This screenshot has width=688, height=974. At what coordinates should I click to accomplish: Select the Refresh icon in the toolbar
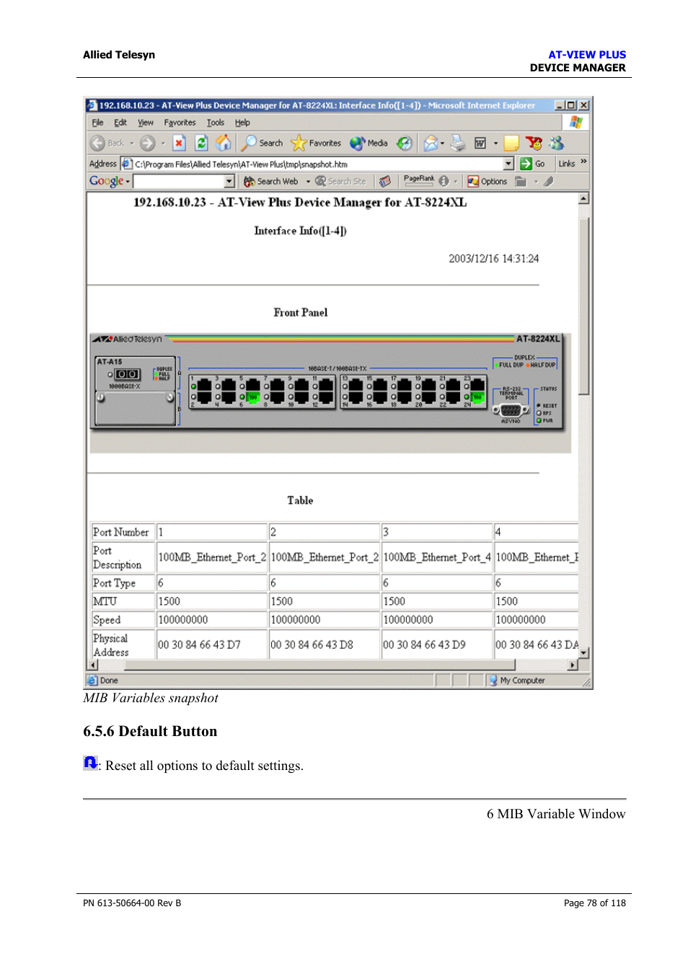(200, 143)
